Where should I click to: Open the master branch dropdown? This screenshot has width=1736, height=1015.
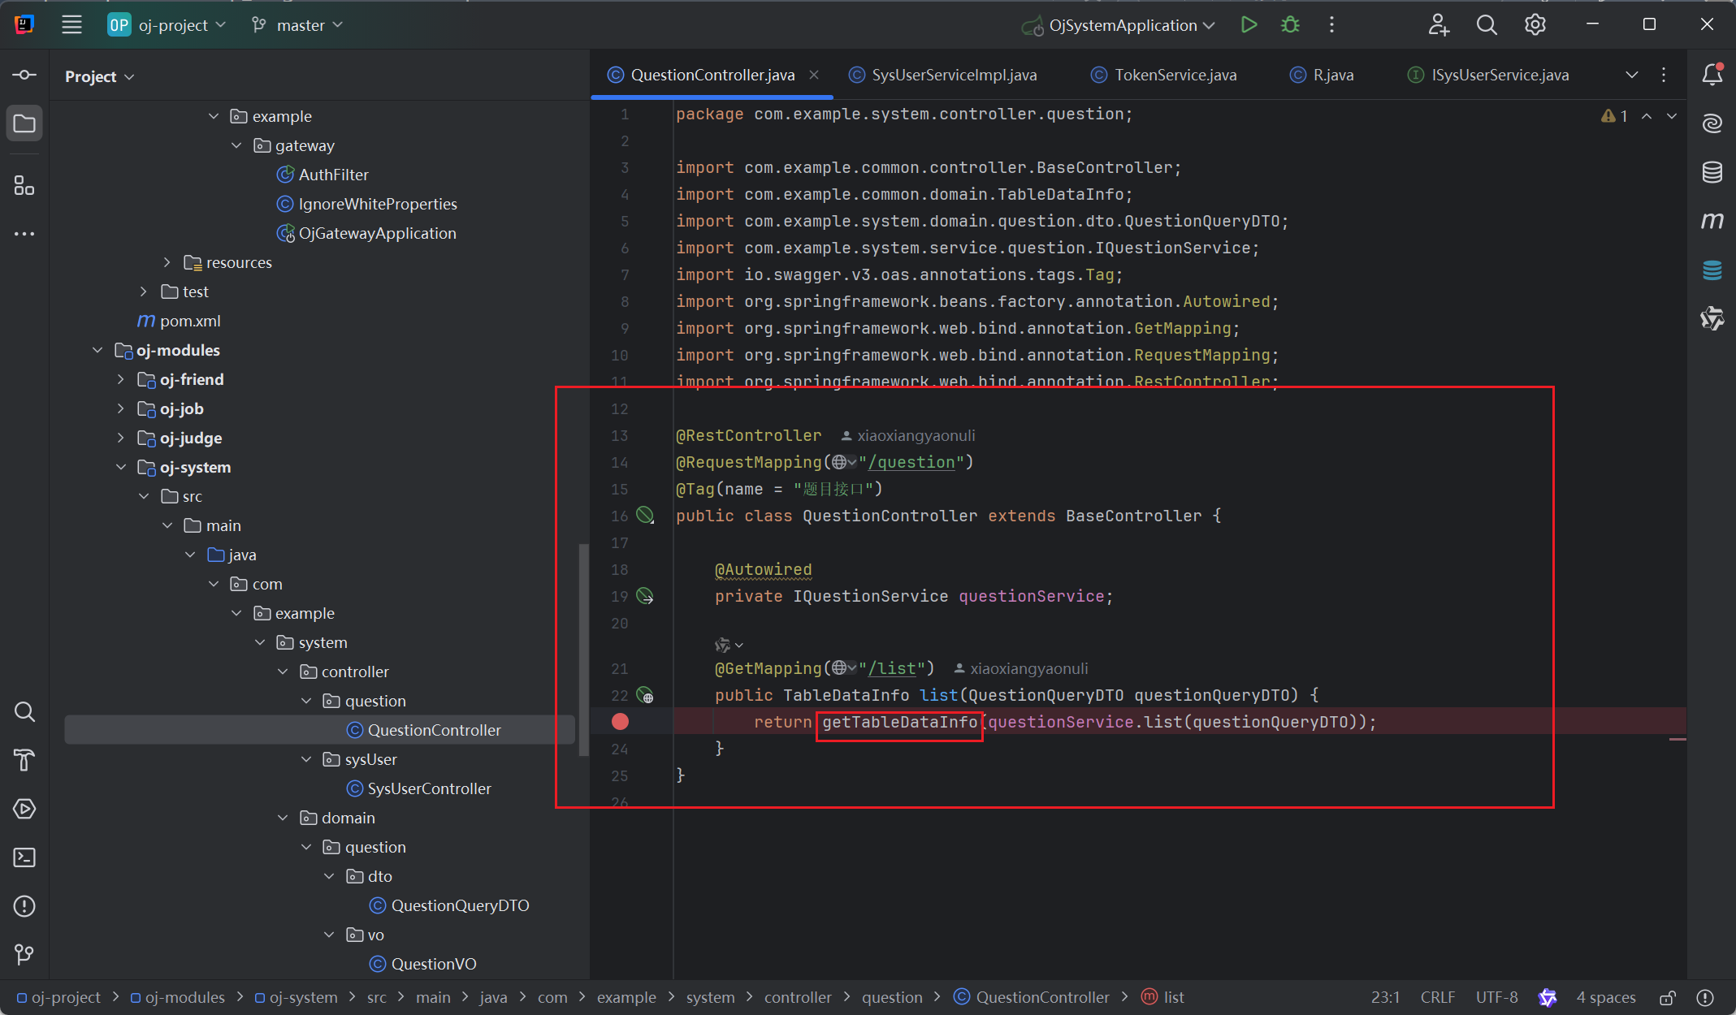tap(297, 25)
